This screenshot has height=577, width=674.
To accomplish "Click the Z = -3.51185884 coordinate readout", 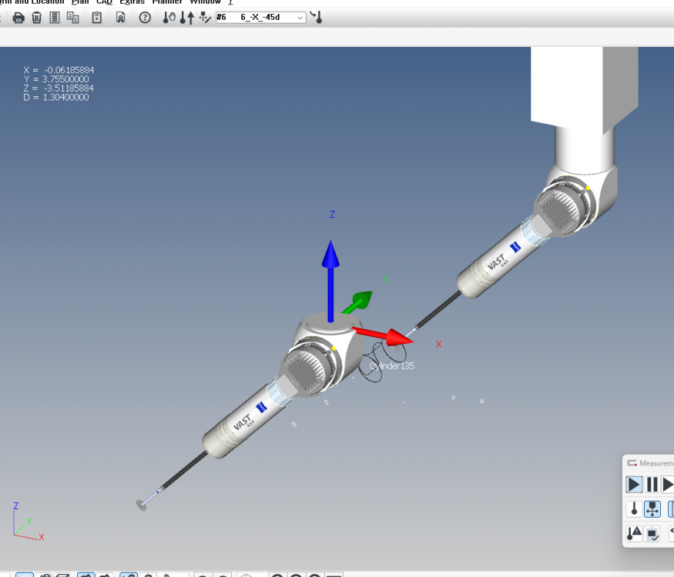I will coord(59,88).
